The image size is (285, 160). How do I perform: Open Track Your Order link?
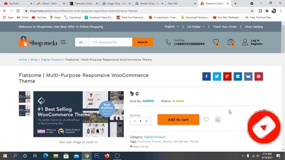point(225,27)
